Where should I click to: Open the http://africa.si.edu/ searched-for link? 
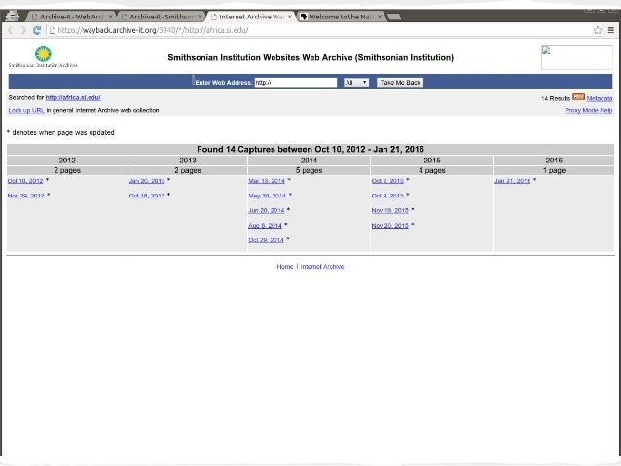pos(73,97)
